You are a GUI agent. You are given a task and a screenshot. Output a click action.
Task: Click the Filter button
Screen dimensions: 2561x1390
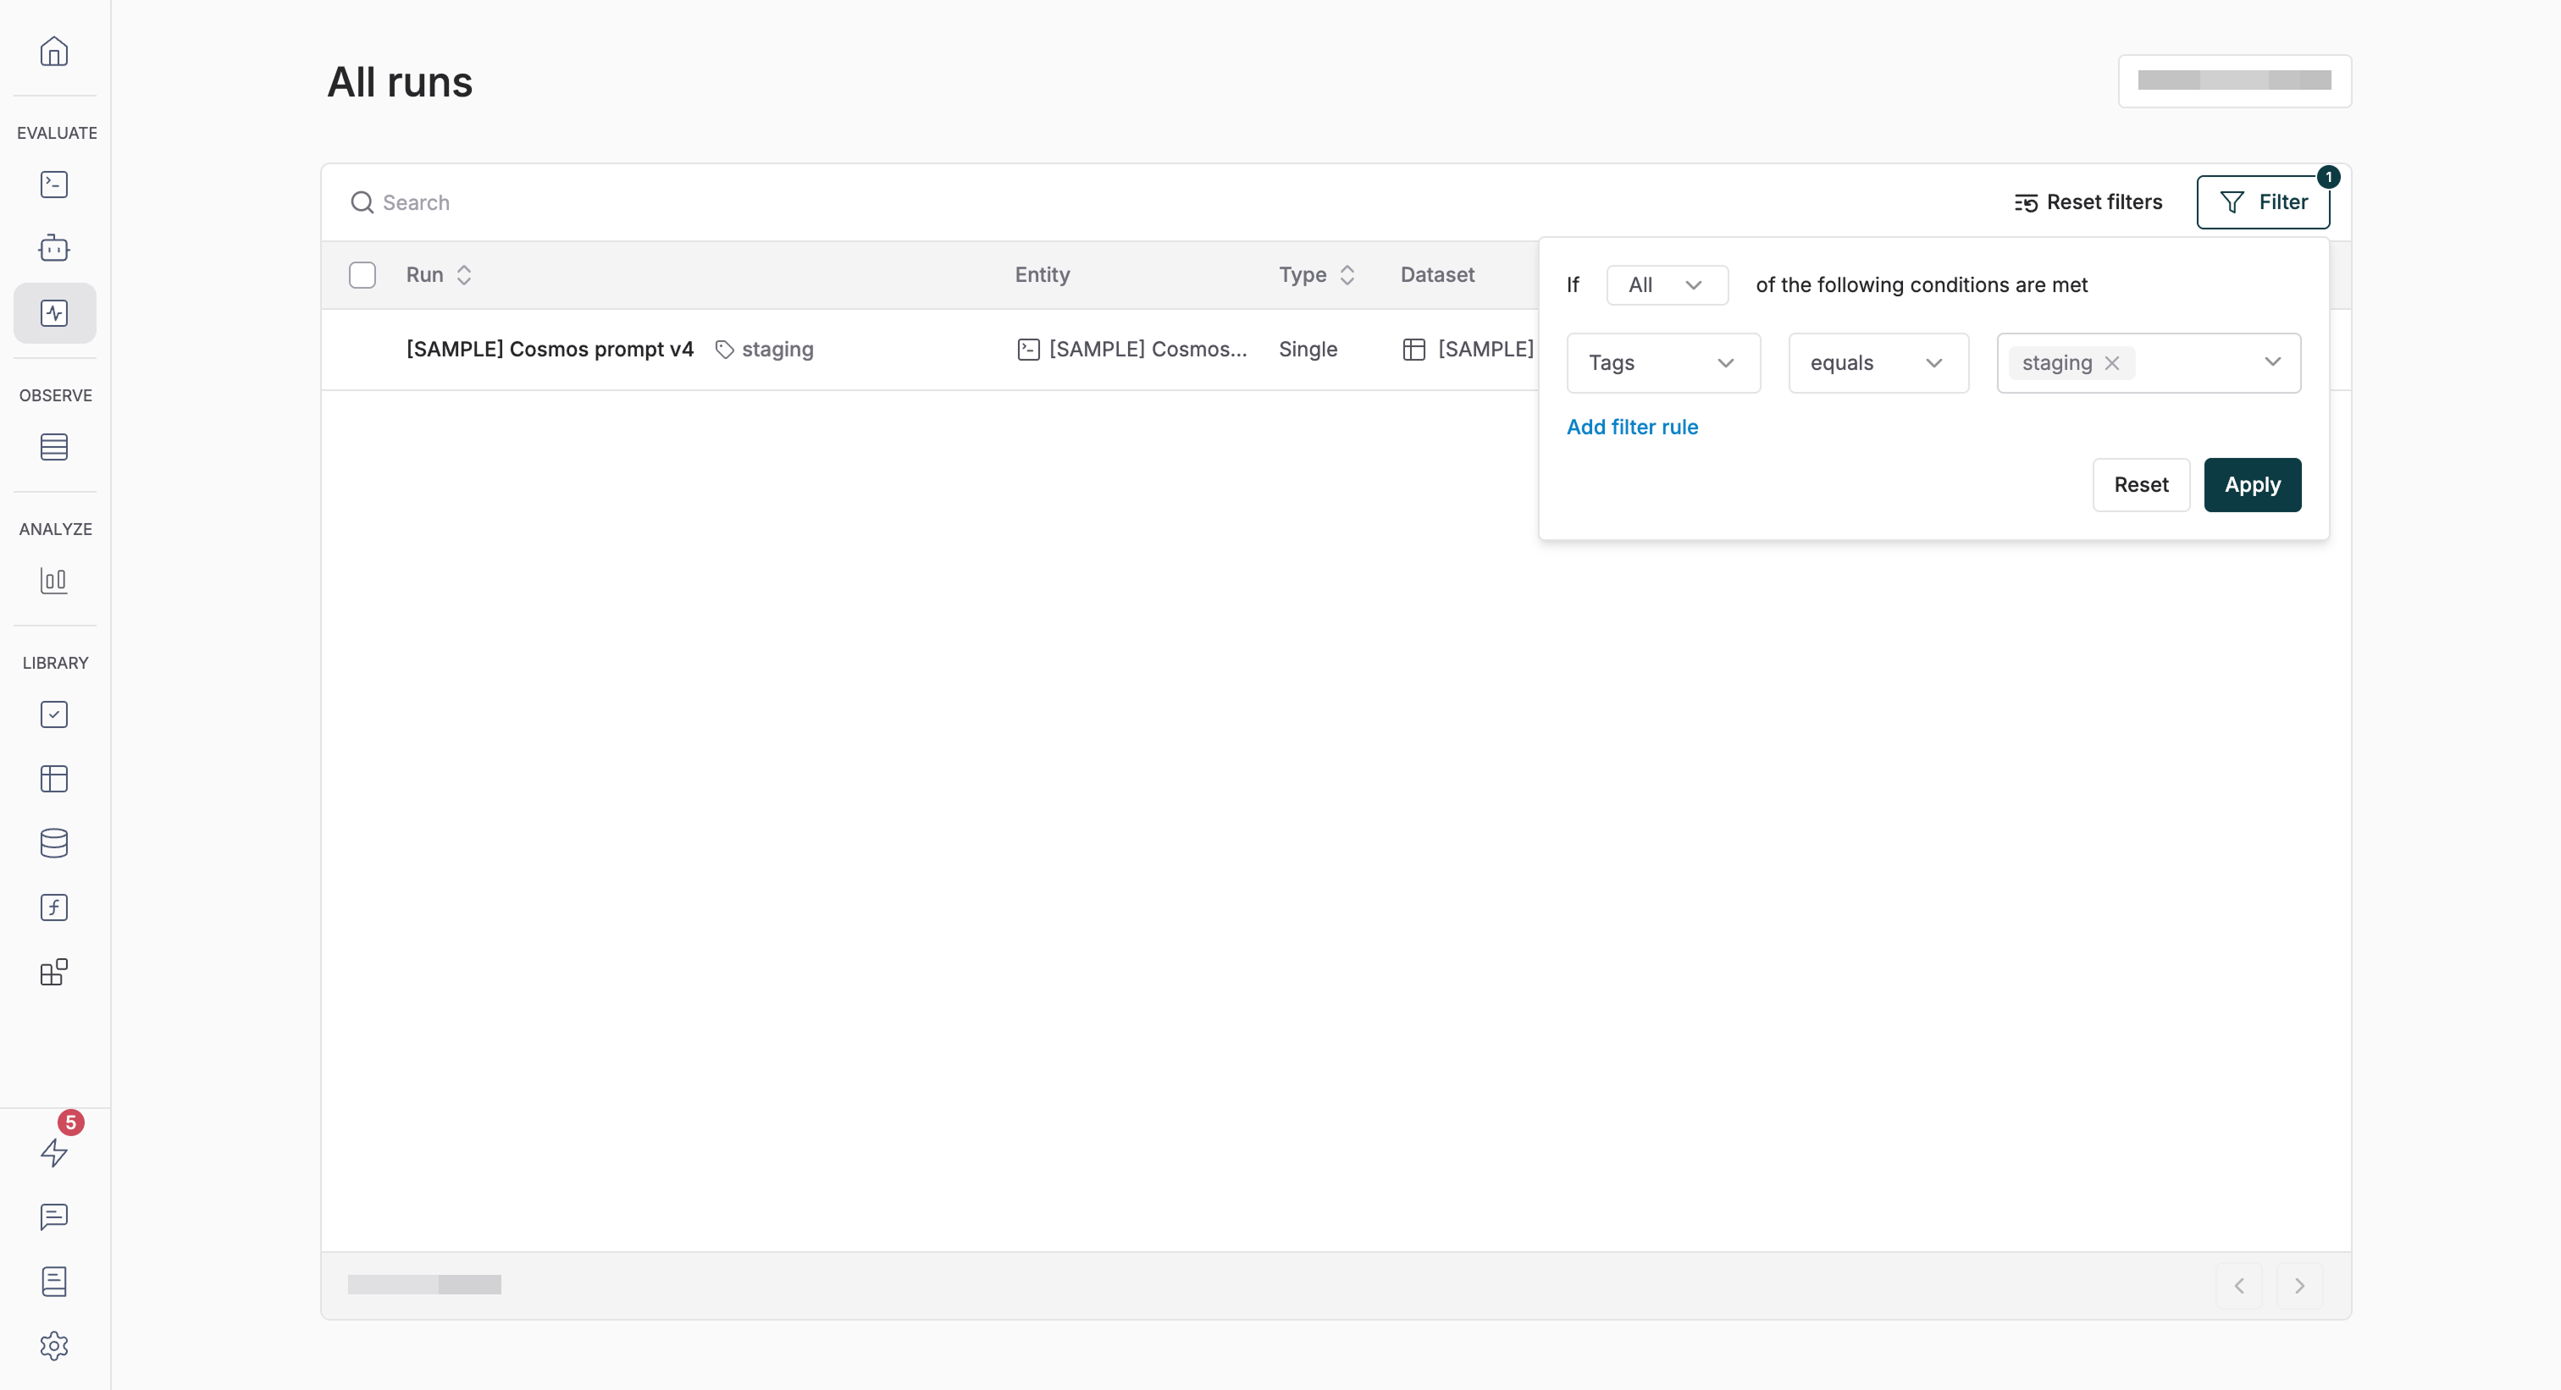tap(2262, 202)
